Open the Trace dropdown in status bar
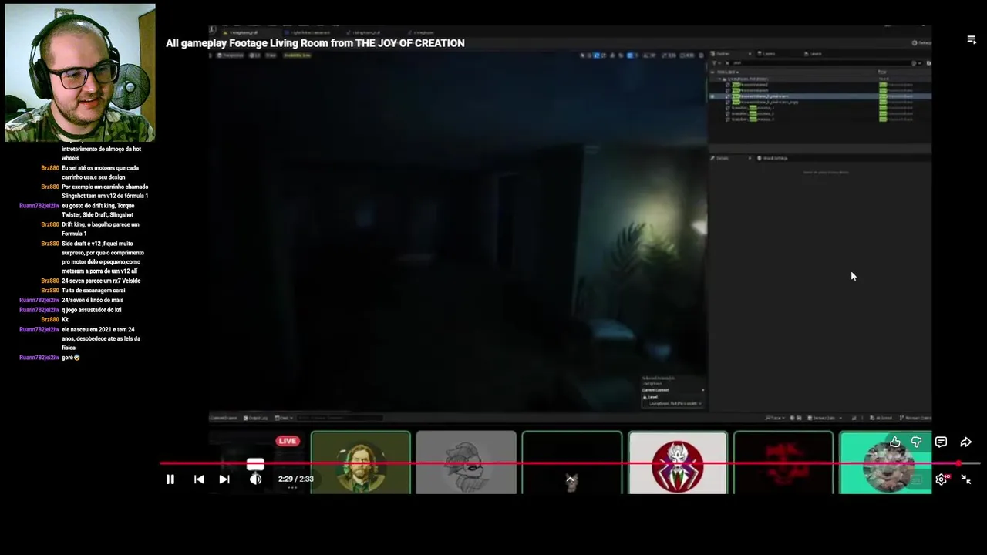 pyautogui.click(x=774, y=418)
